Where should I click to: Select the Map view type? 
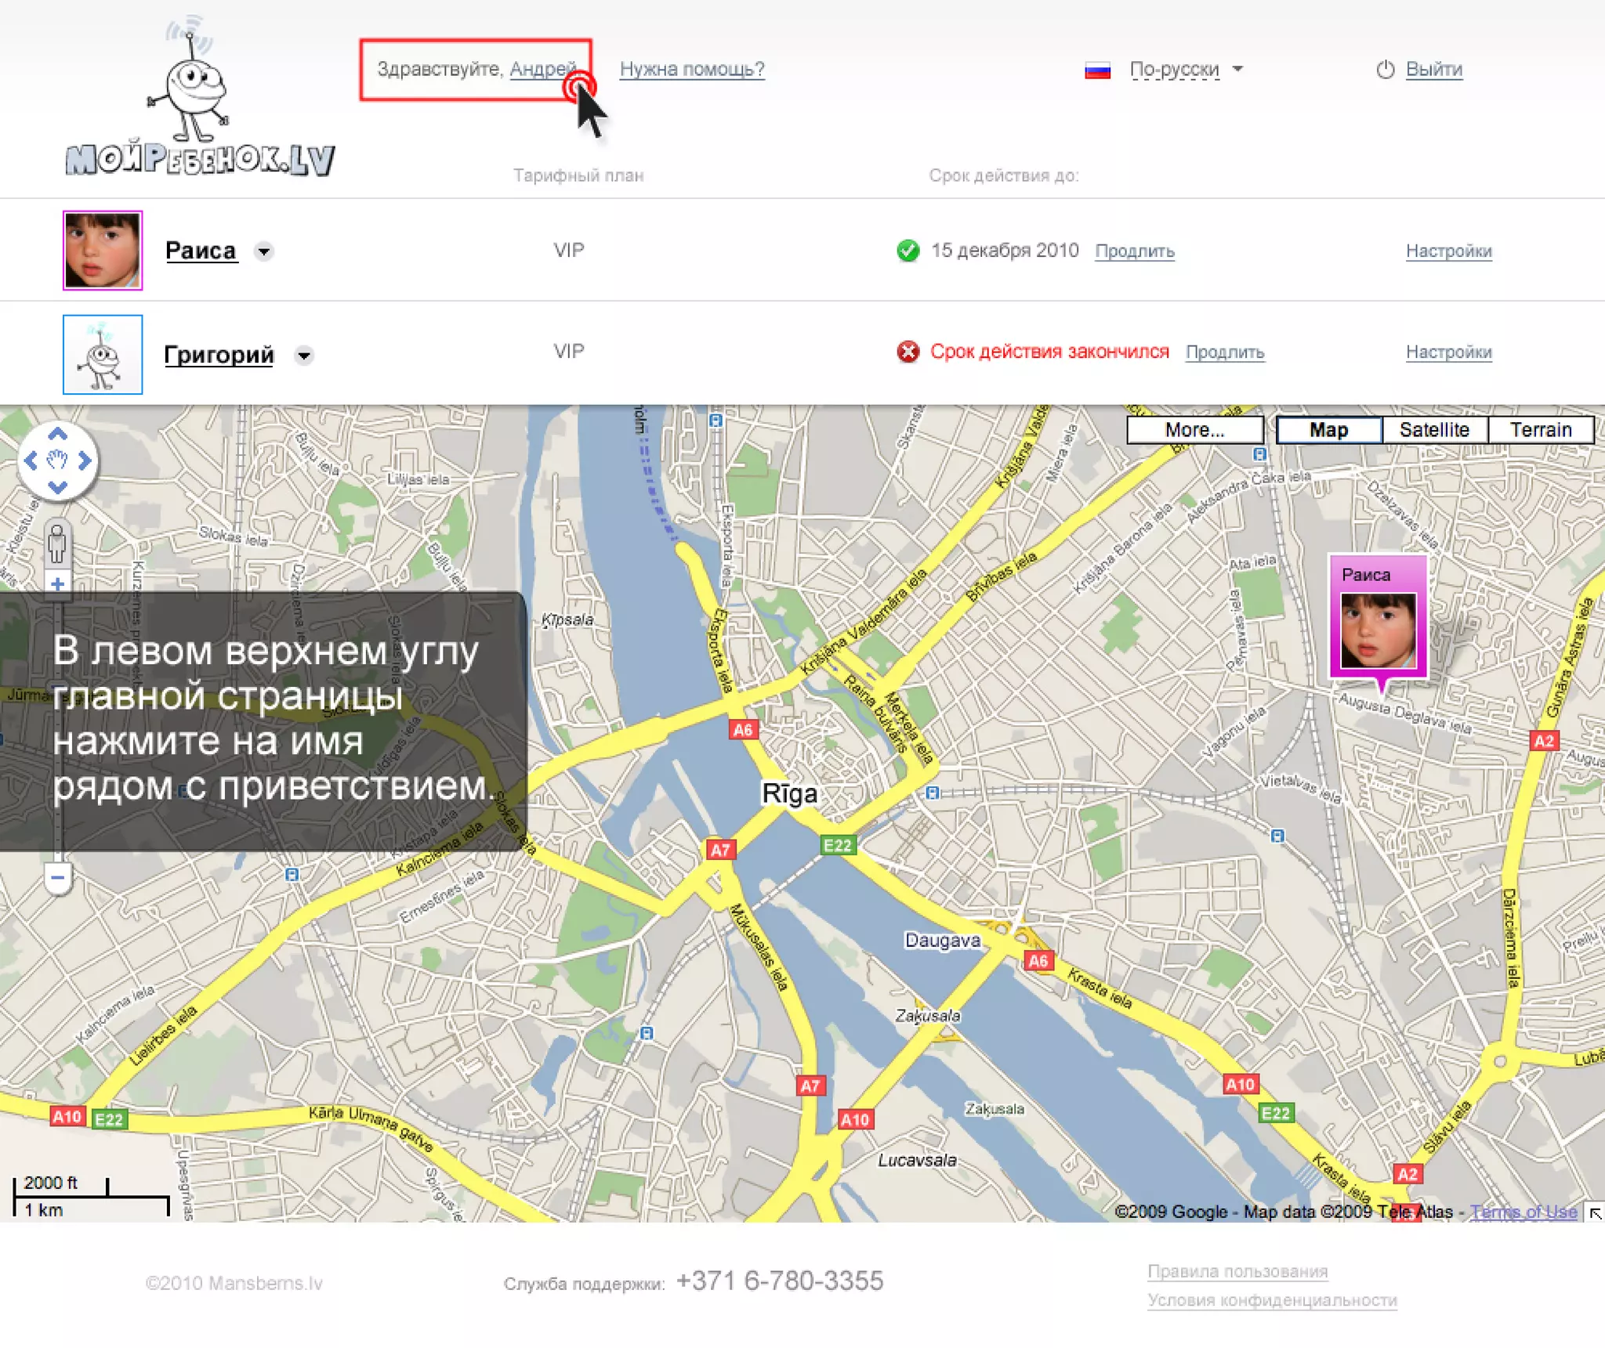[1328, 430]
